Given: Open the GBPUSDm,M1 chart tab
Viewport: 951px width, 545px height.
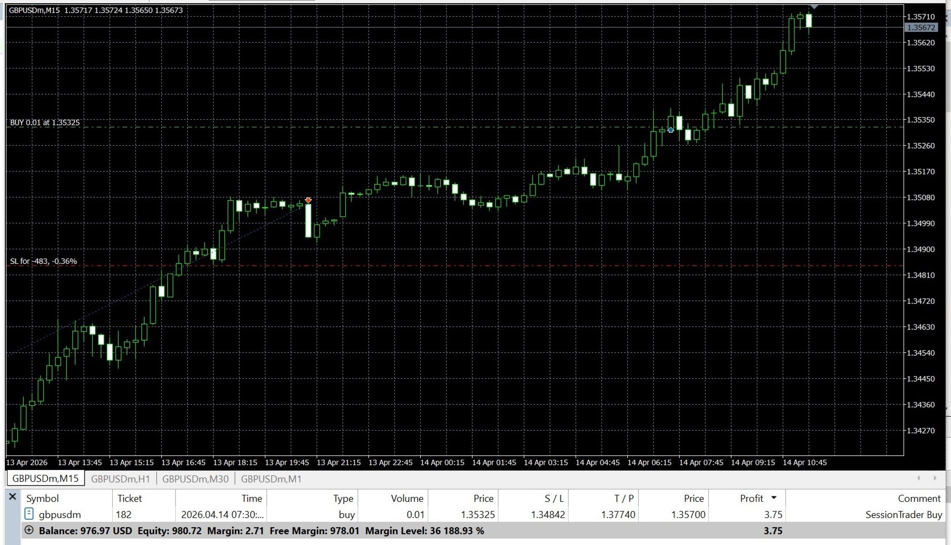Looking at the screenshot, I should click(271, 479).
